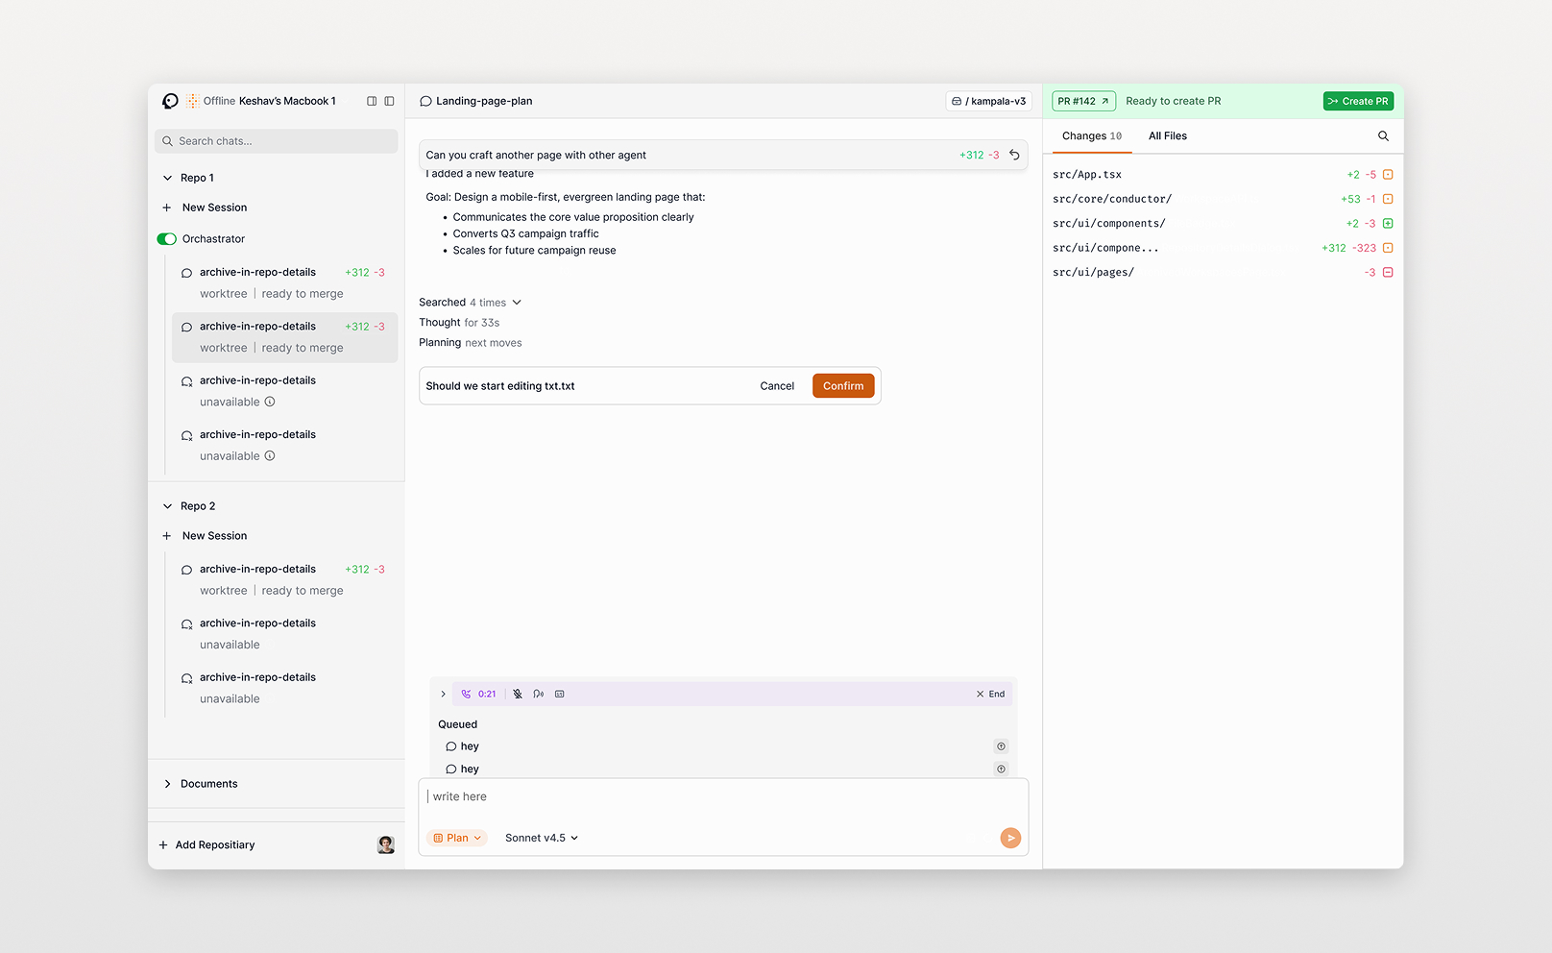Screen dimensions: 1552x953
Task: Open the src/ui/pages/ row
Action: click(1223, 273)
